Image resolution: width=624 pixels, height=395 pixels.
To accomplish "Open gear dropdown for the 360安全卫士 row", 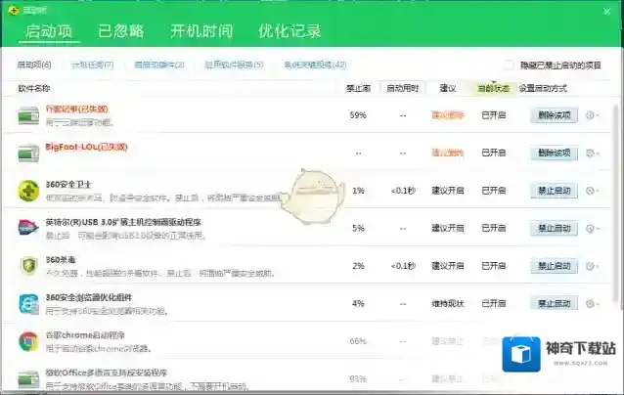I will coord(592,191).
